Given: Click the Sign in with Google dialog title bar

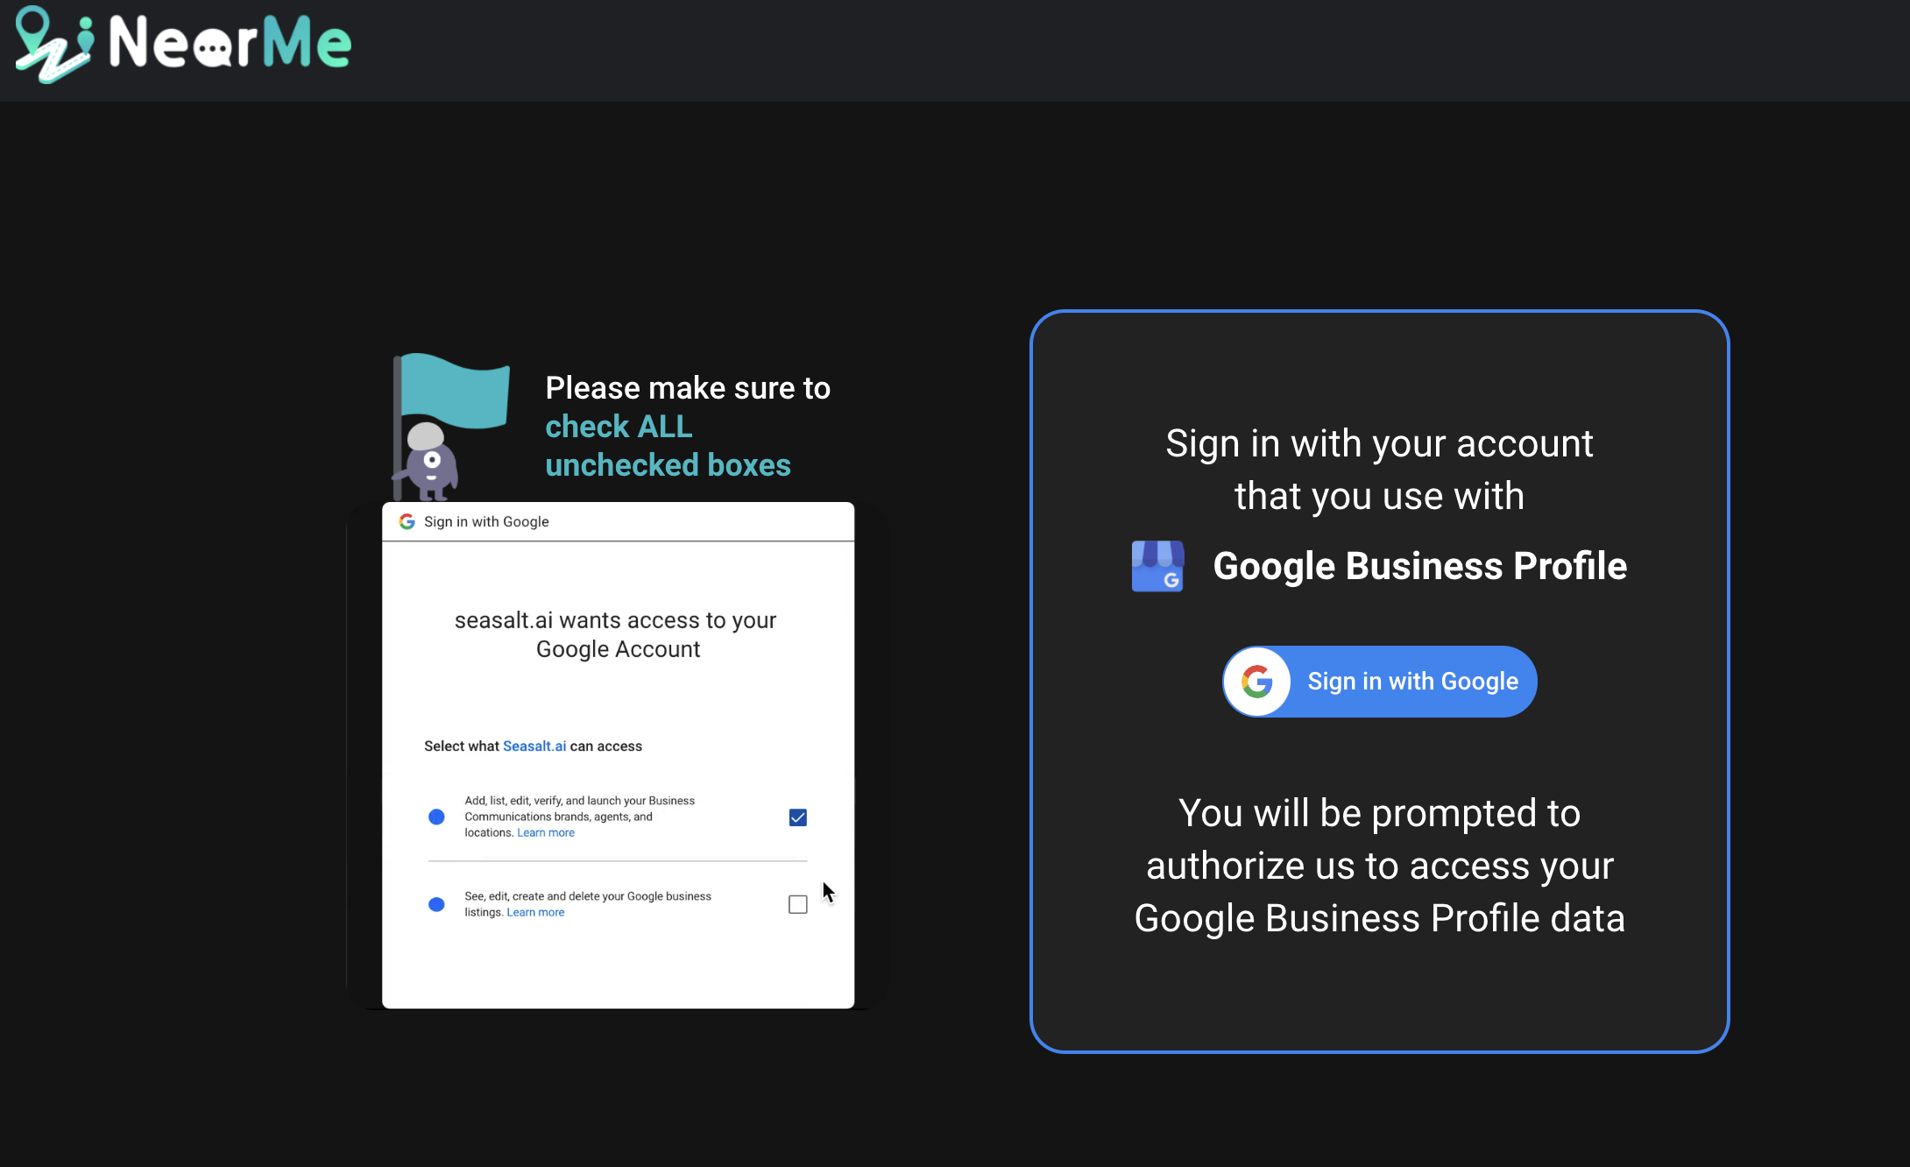Looking at the screenshot, I should click(486, 521).
